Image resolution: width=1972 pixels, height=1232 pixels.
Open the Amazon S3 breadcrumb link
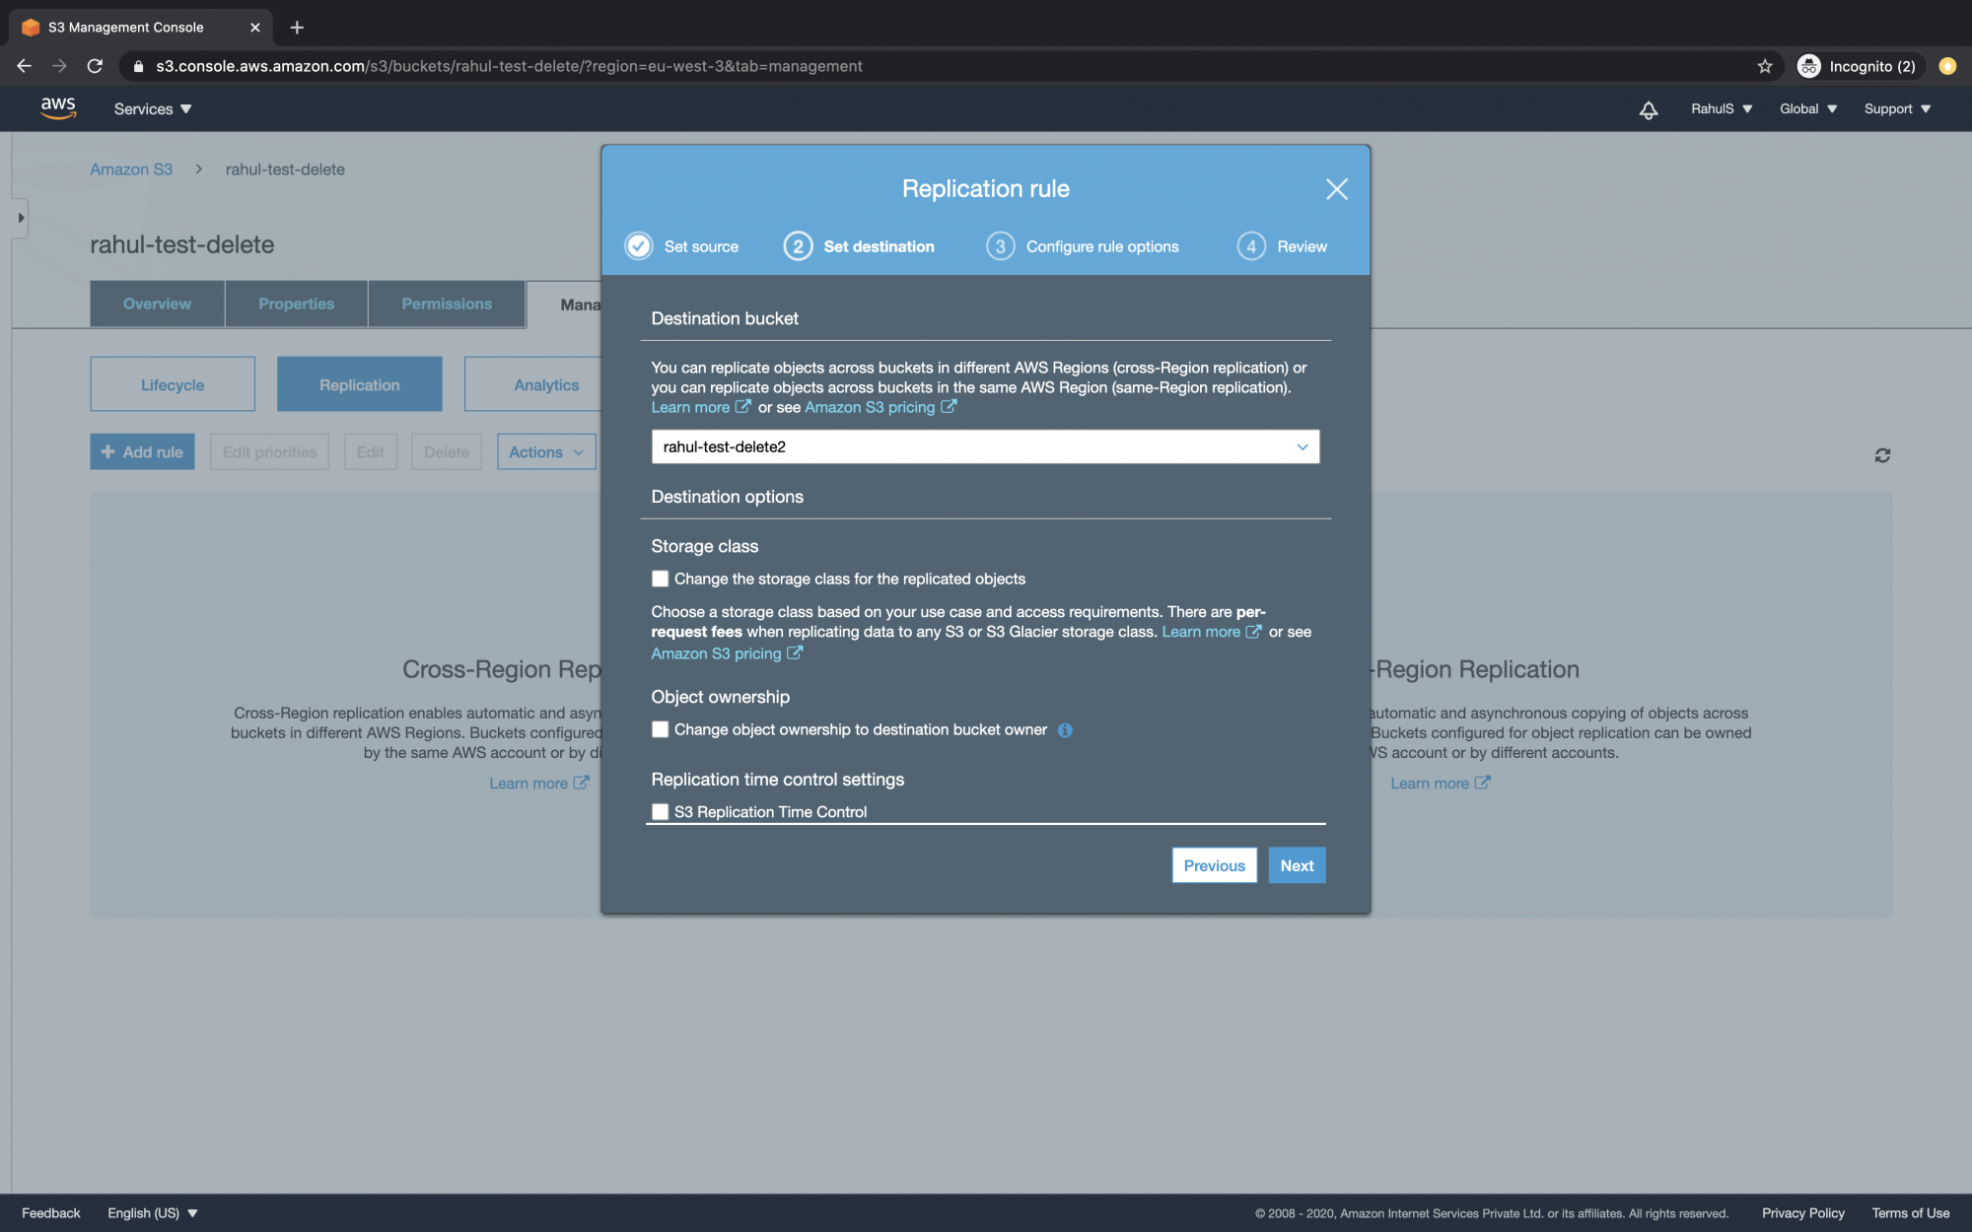pos(131,169)
